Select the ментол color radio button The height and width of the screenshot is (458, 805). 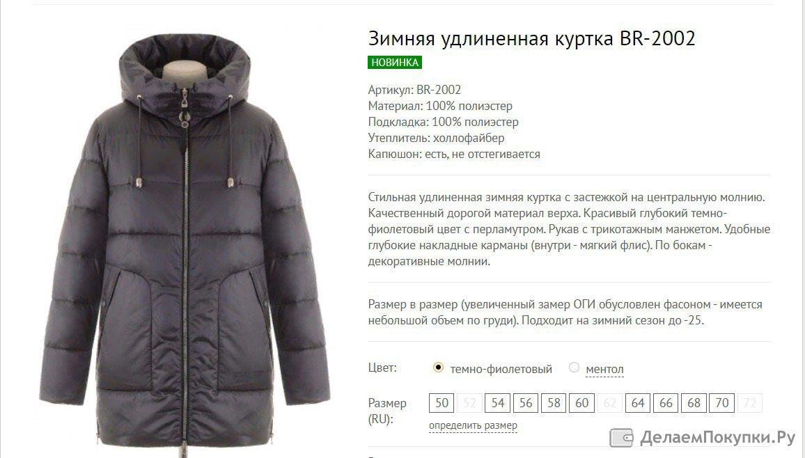pyautogui.click(x=574, y=368)
